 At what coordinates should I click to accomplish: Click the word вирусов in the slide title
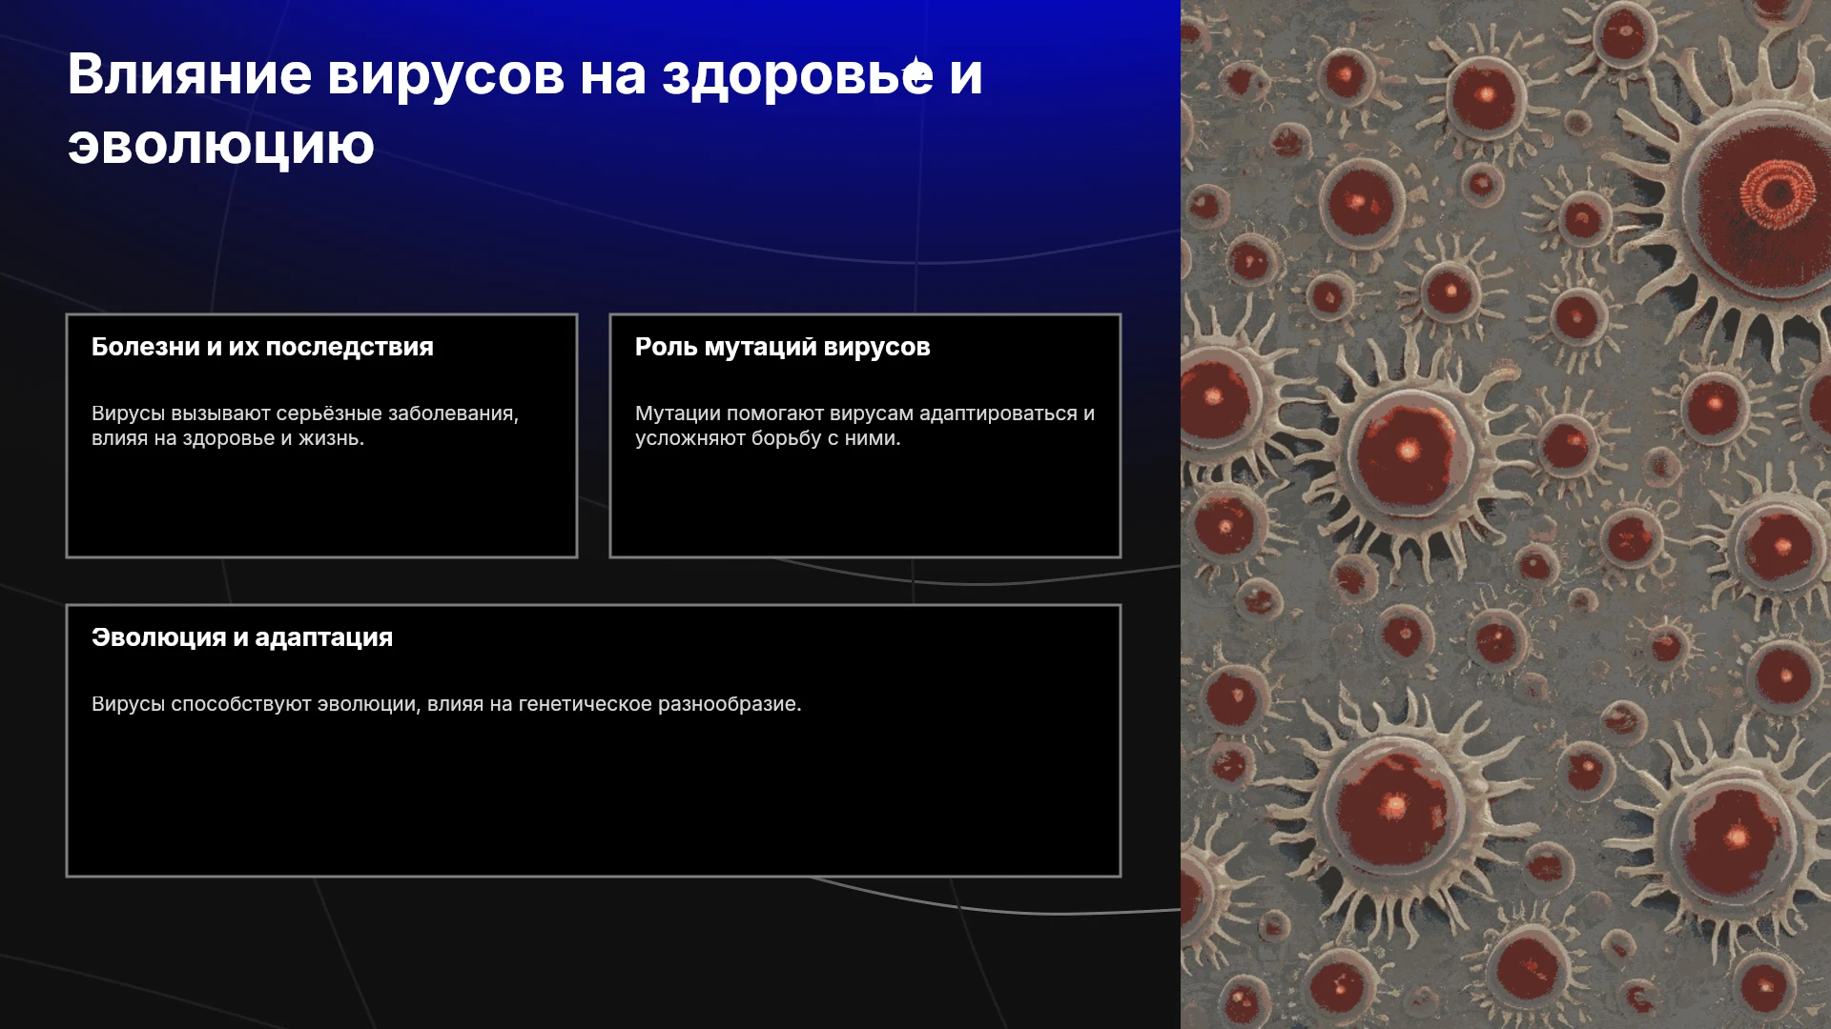click(x=446, y=74)
